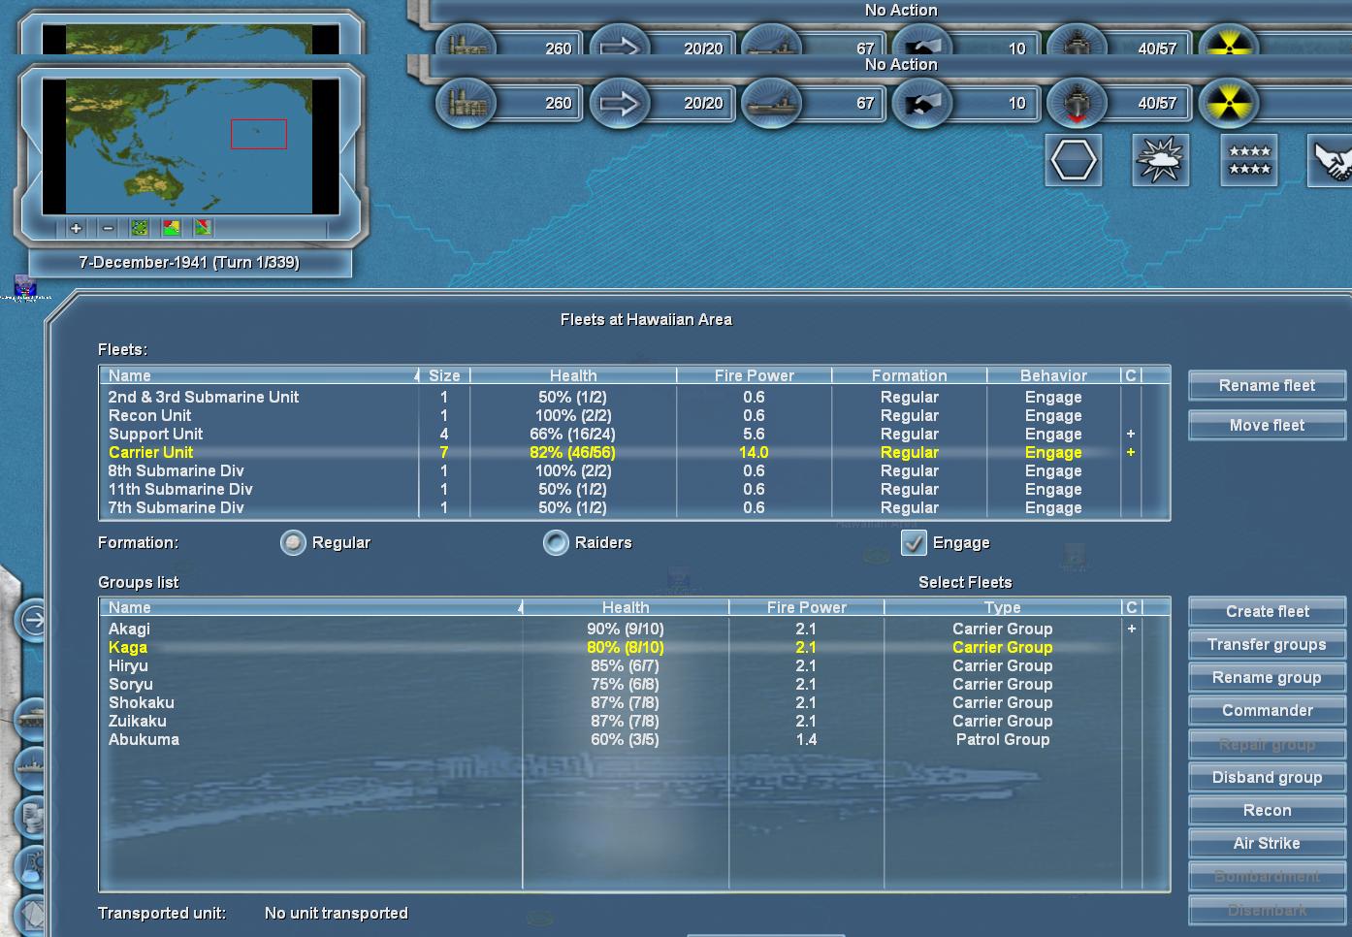Viewport: 1352px width, 937px height.
Task: Click the end turn arrow side button
Action: (32, 620)
